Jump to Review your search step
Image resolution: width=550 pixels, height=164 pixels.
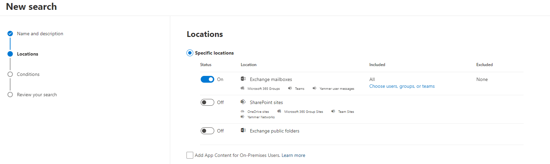click(x=37, y=95)
